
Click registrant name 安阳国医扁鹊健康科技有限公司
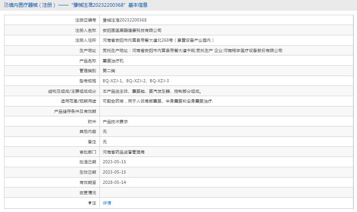[132, 30]
